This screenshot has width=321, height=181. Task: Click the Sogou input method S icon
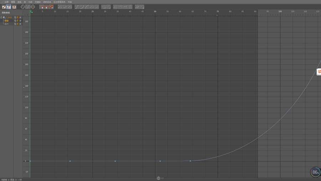319,72
